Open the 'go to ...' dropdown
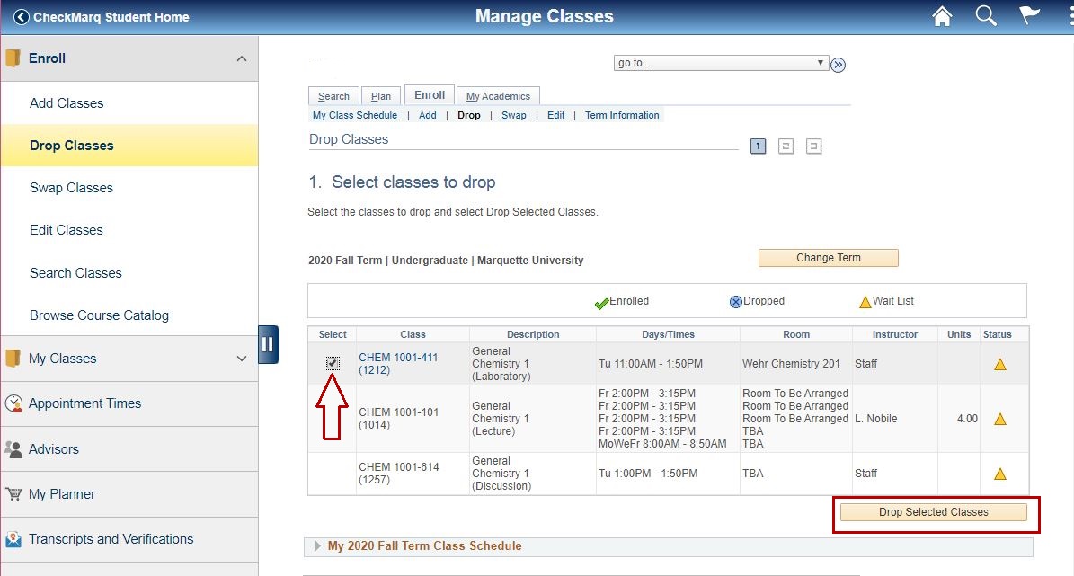 click(x=720, y=63)
